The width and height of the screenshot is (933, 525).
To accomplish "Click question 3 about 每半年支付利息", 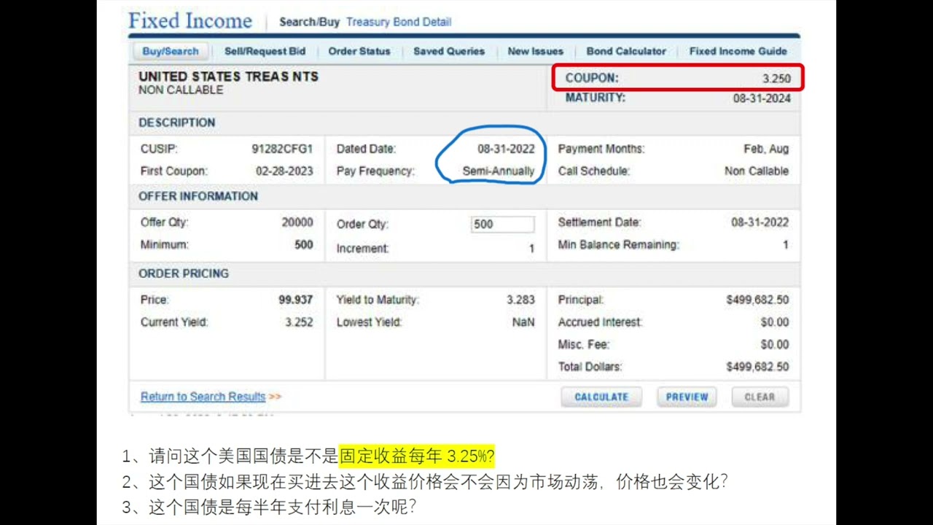I will [269, 507].
